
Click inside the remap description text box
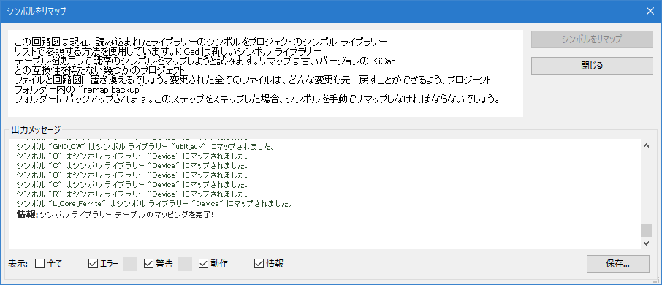(x=265, y=73)
